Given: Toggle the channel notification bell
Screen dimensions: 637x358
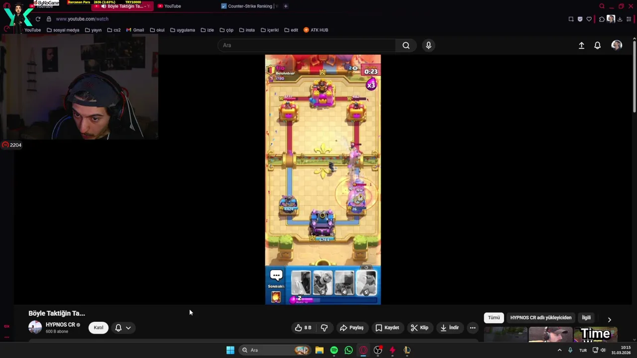Looking at the screenshot, I should [x=118, y=328].
